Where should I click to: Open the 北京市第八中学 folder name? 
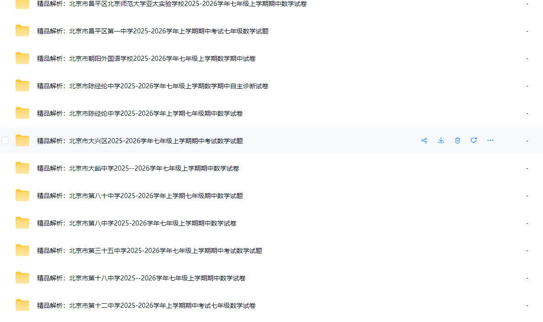click(136, 223)
